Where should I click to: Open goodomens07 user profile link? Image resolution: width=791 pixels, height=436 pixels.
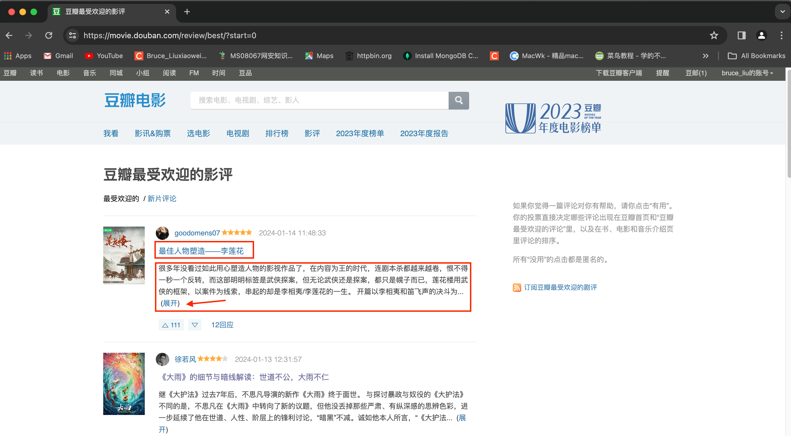(x=197, y=233)
